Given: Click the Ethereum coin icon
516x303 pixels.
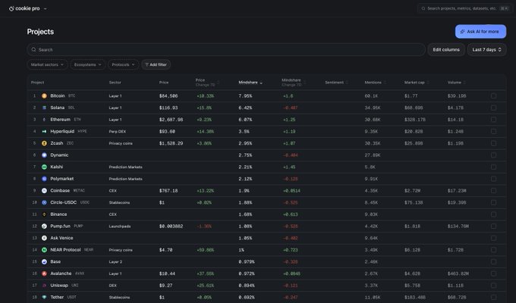Looking at the screenshot, I should pyautogui.click(x=44, y=120).
